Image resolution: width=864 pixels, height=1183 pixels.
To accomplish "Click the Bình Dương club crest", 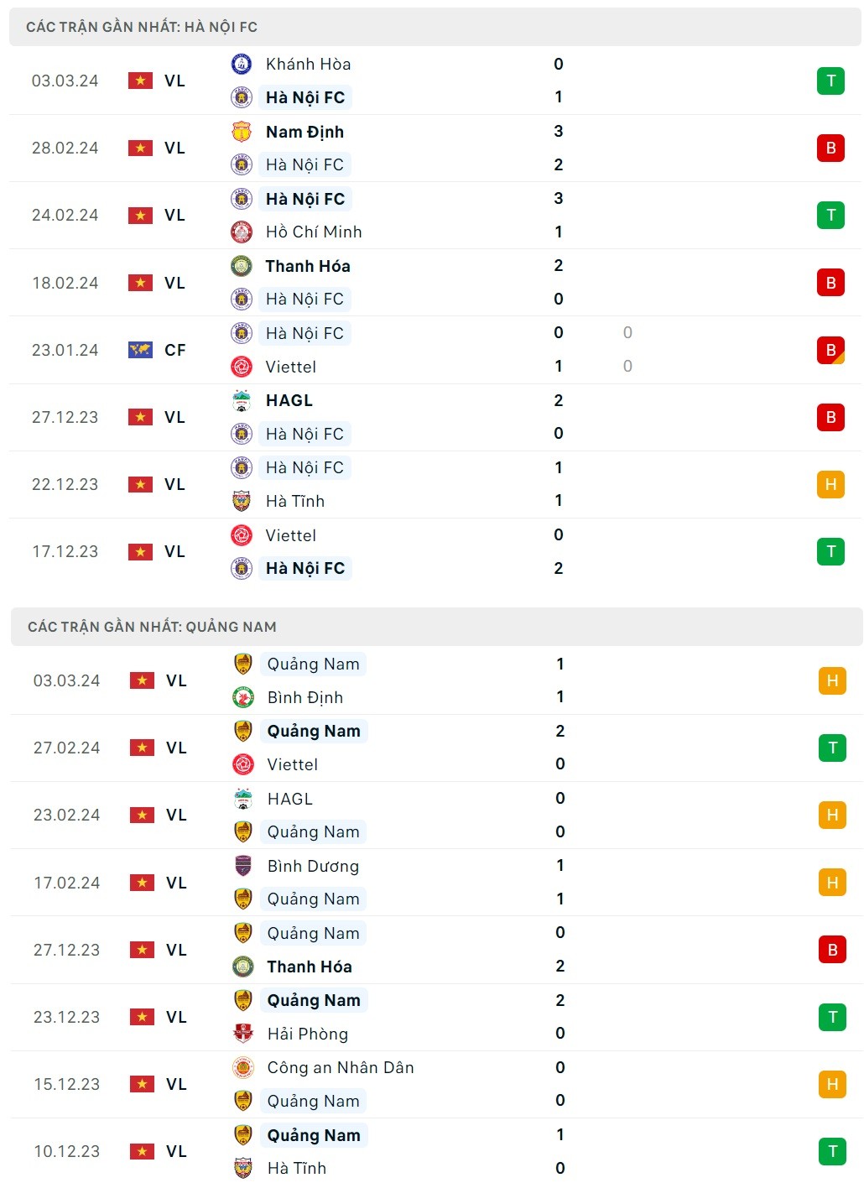I will tap(243, 866).
